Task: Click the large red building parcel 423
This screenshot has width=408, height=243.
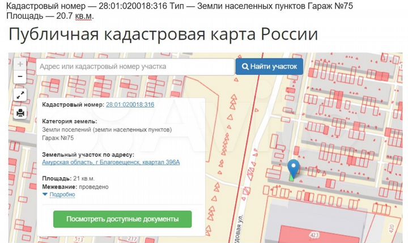Action: pyautogui.click(x=320, y=234)
